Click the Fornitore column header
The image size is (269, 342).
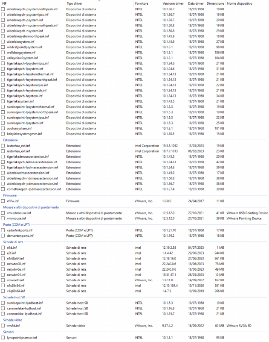147,3
